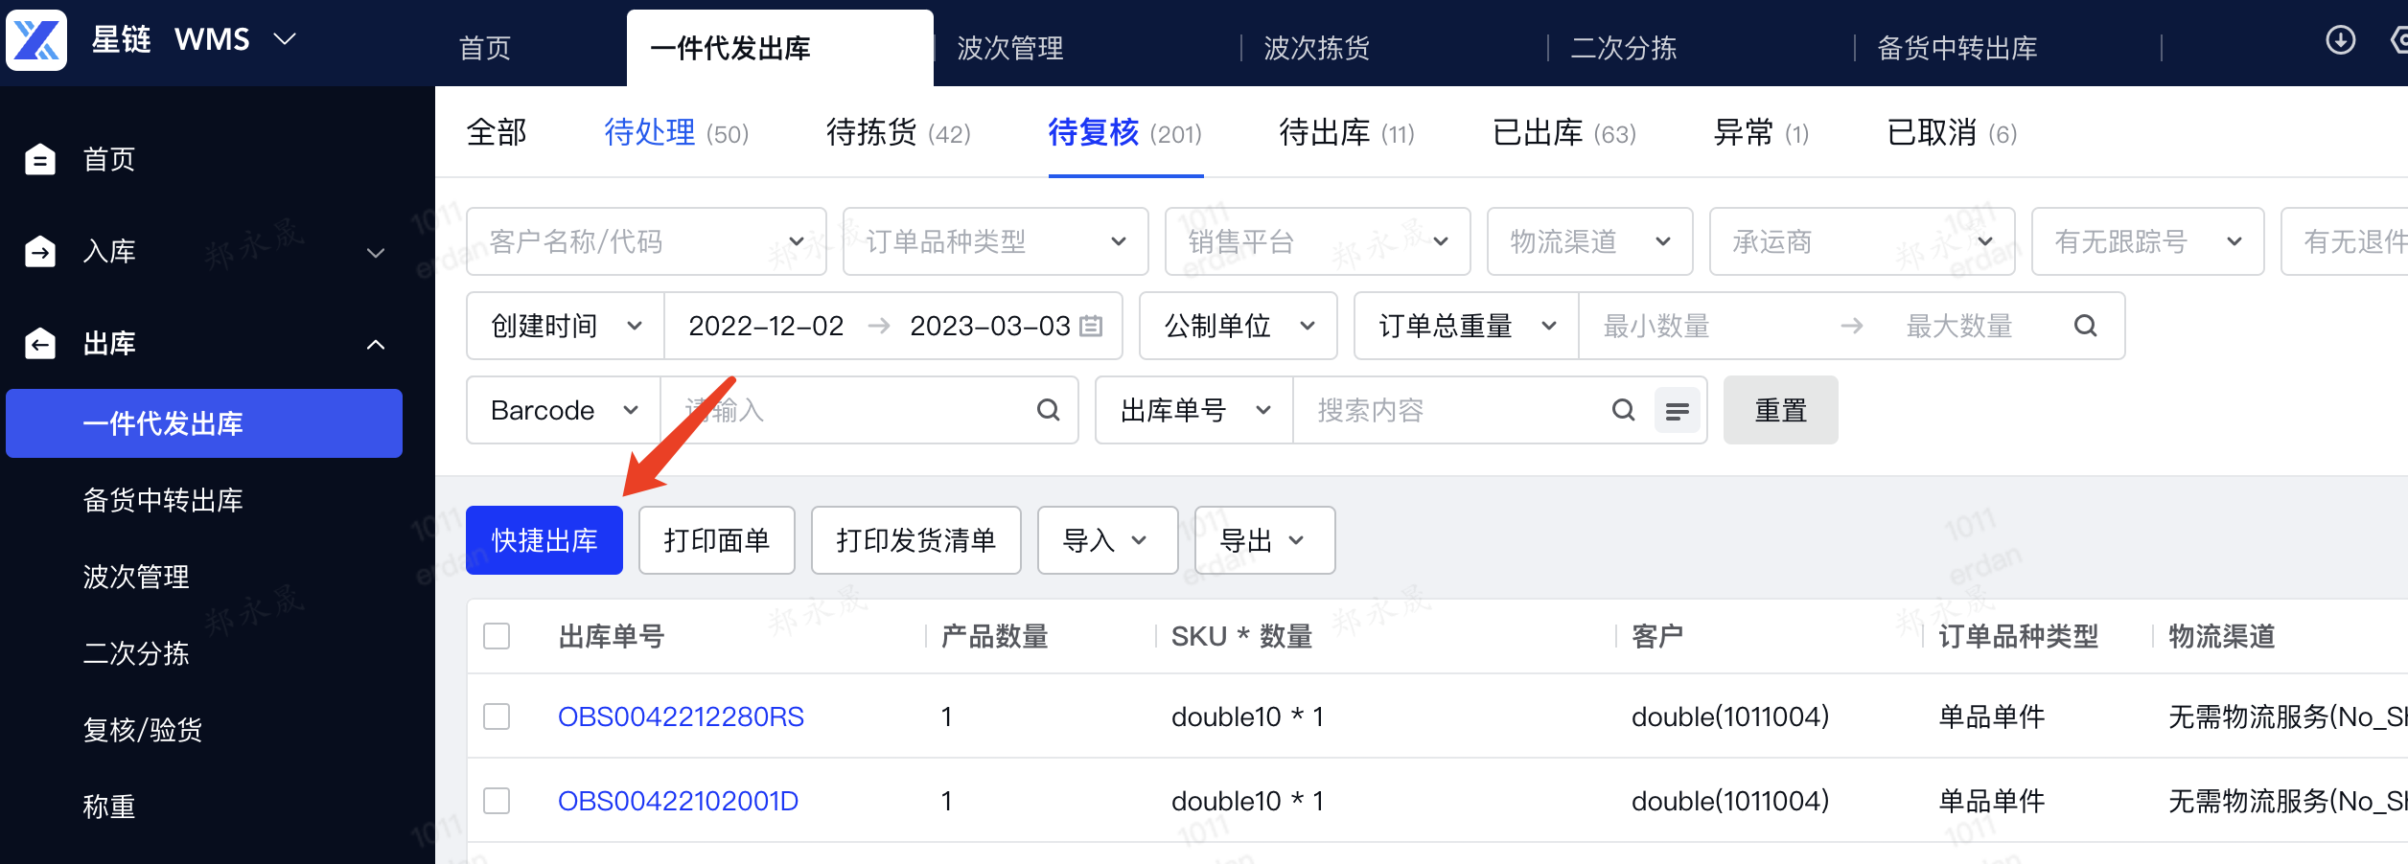Expand the 导入 dropdown button
The width and height of the screenshot is (2408, 864).
(1107, 540)
